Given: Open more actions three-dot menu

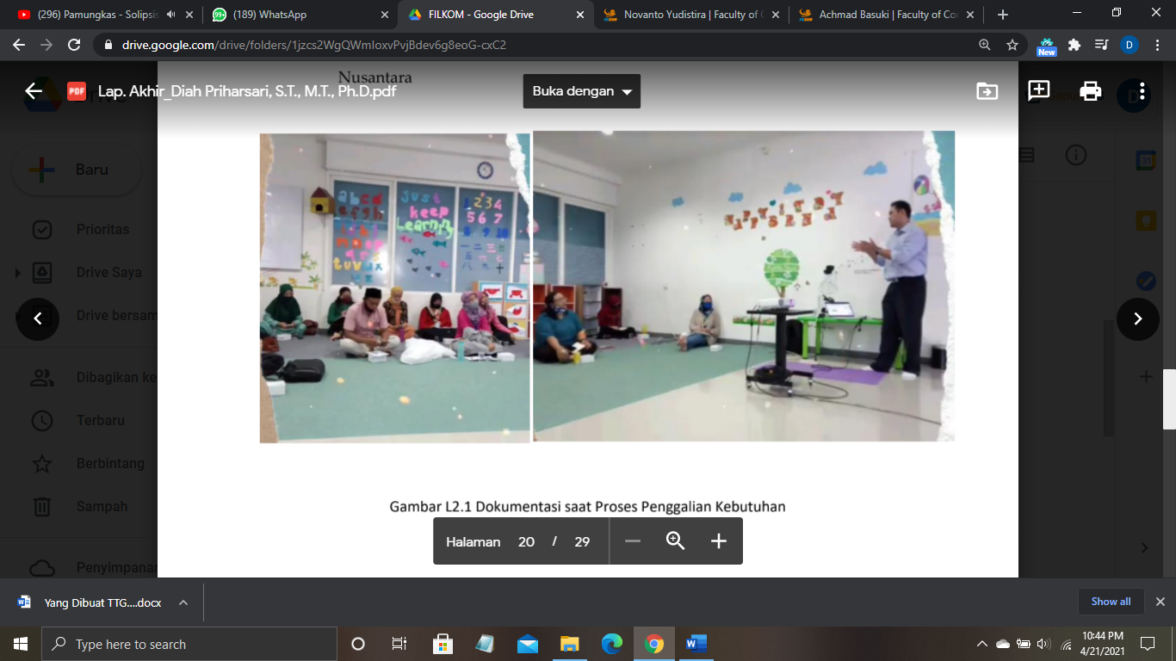Looking at the screenshot, I should pos(1142,91).
